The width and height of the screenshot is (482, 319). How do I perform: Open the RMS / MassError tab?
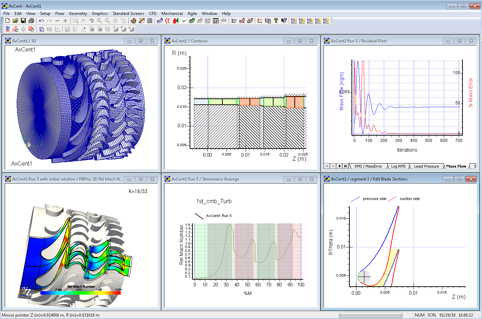click(368, 166)
